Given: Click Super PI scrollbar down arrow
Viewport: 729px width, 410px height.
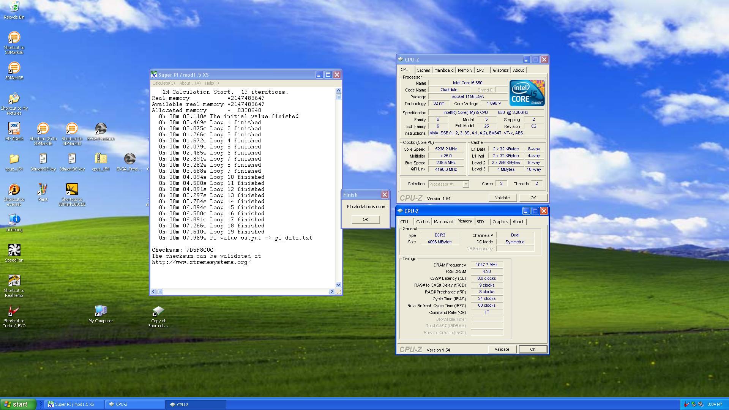Looking at the screenshot, I should [338, 285].
